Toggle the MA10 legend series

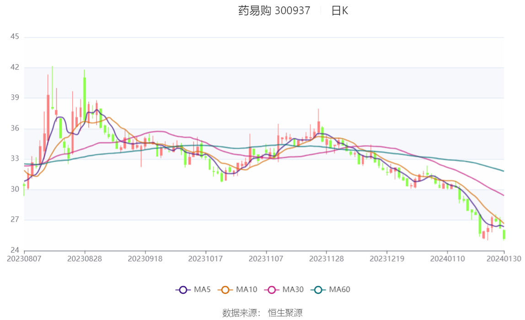pyautogui.click(x=237, y=289)
